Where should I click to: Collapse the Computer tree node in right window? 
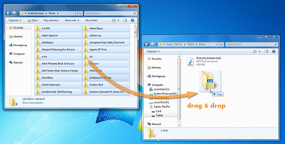[x=147, y=85]
